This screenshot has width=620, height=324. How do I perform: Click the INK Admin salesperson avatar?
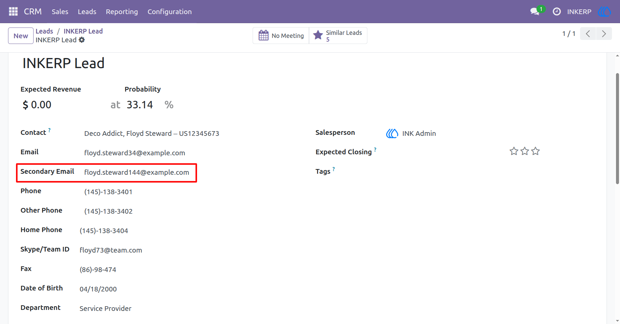[x=392, y=133]
